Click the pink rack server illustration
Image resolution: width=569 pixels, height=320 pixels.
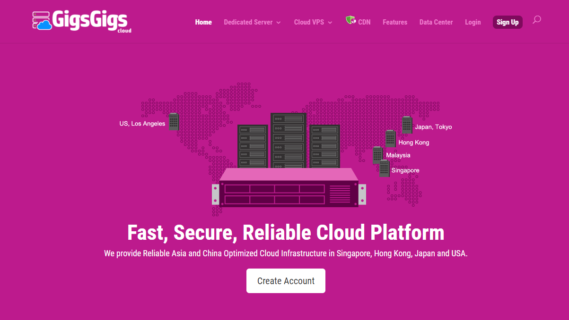coord(289,189)
